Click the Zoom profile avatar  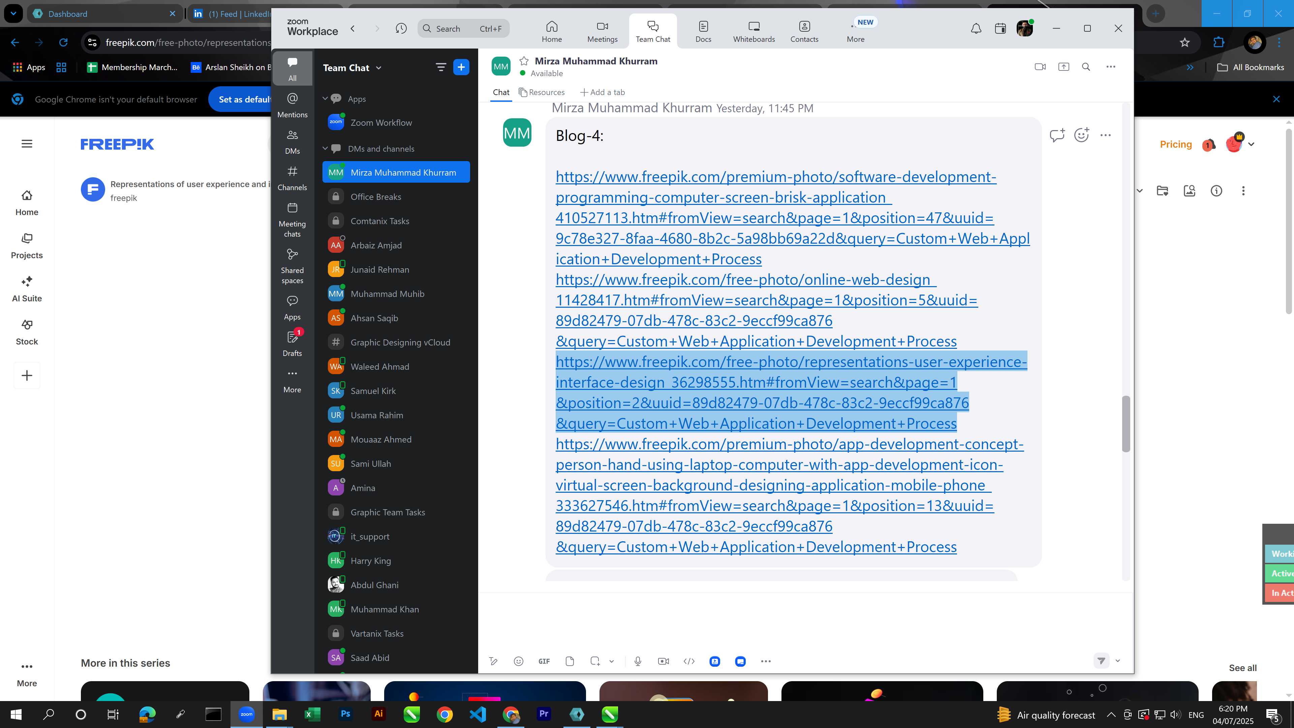point(1024,28)
